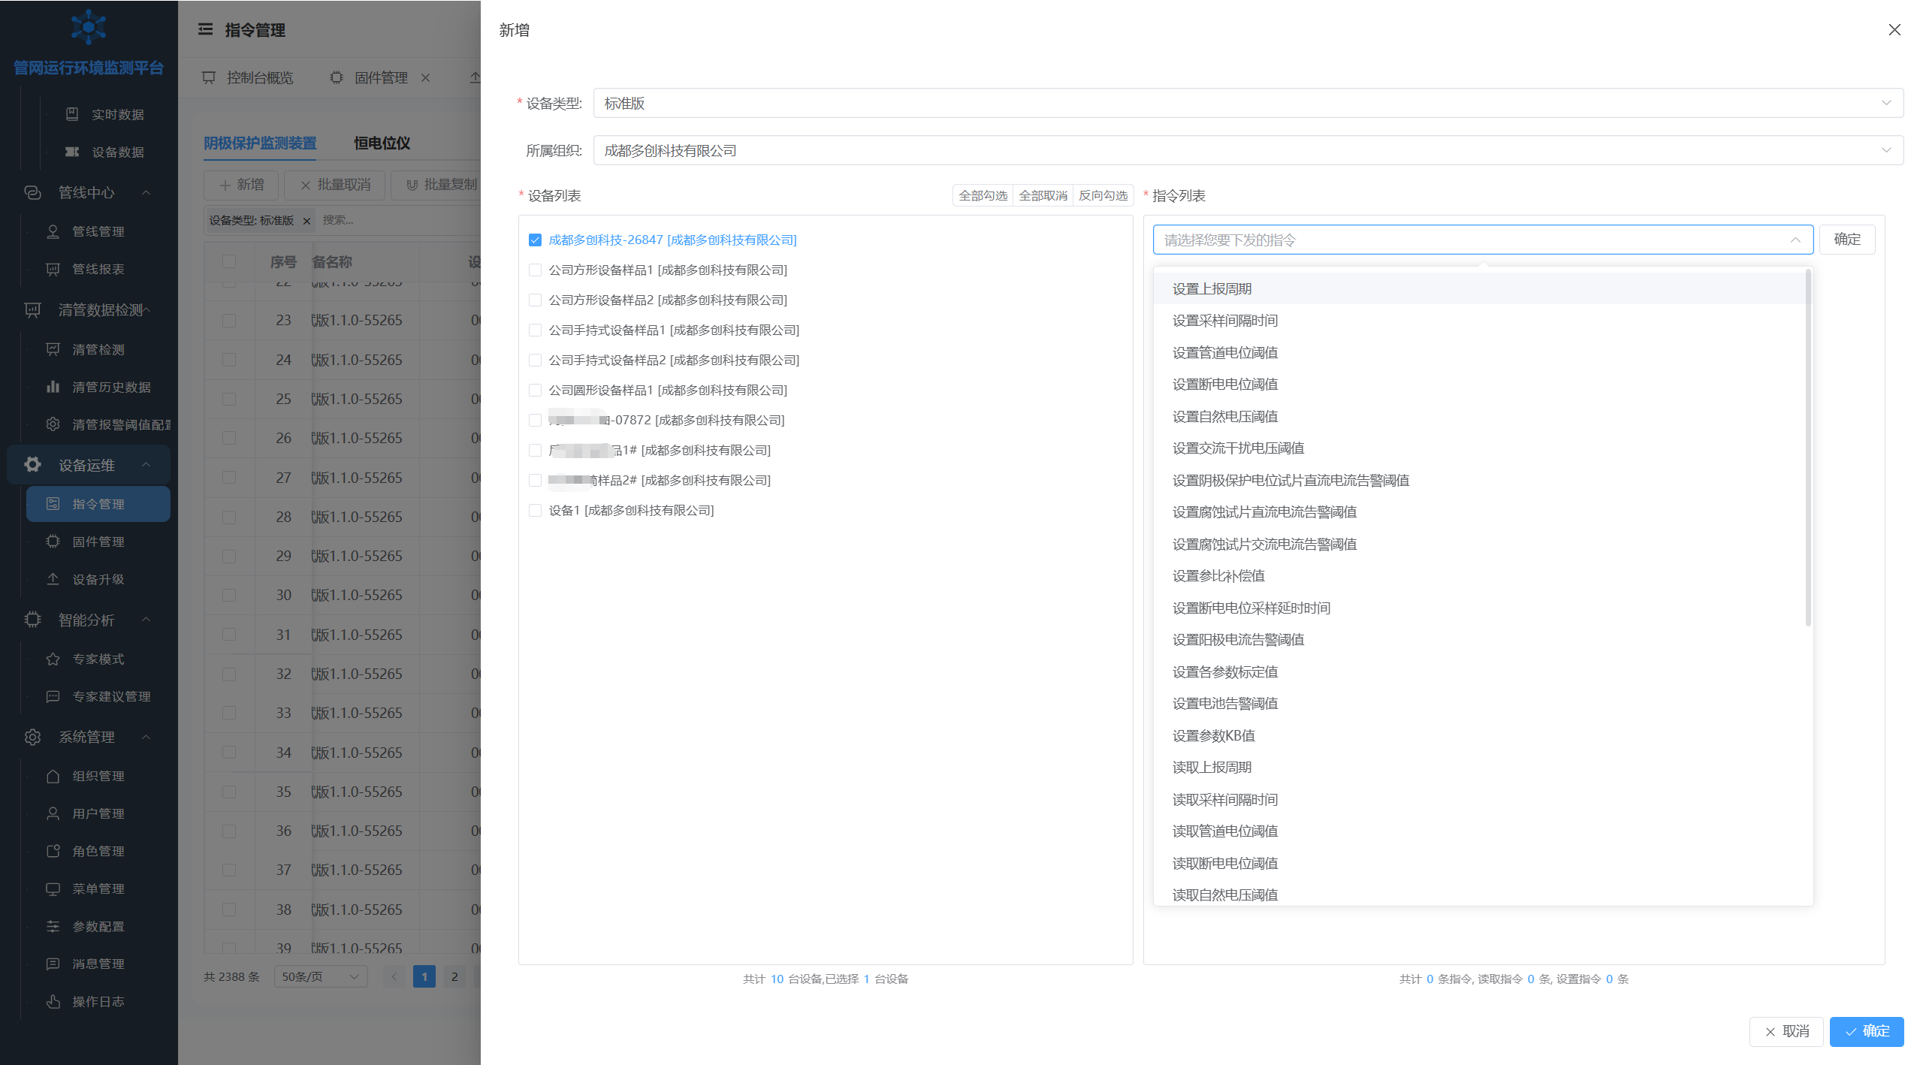Check device 公司手持式设备样品1
The height and width of the screenshot is (1065, 1923).
click(535, 330)
